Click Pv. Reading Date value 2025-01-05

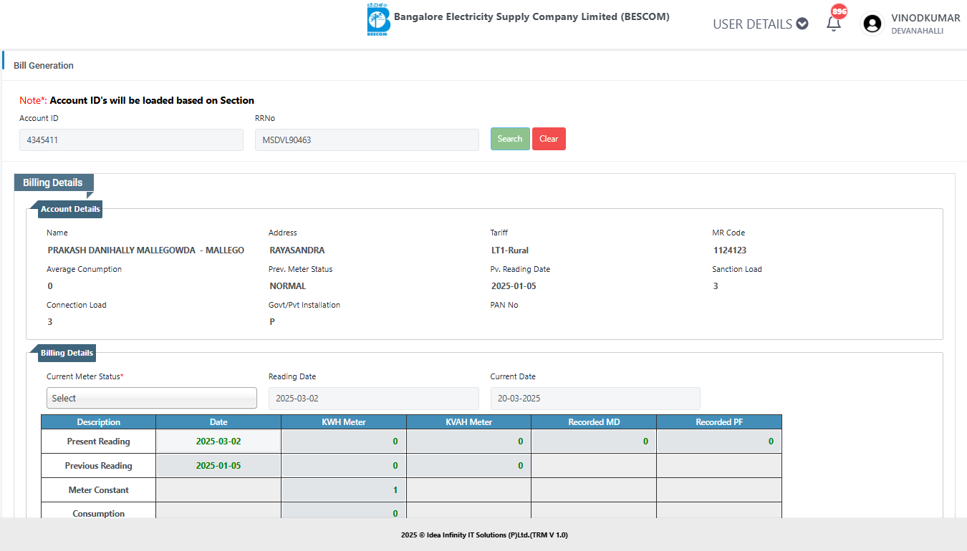click(x=514, y=286)
